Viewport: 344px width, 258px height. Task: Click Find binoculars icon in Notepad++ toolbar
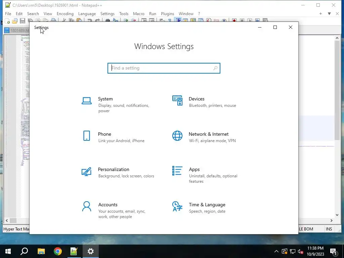(x=107, y=20)
